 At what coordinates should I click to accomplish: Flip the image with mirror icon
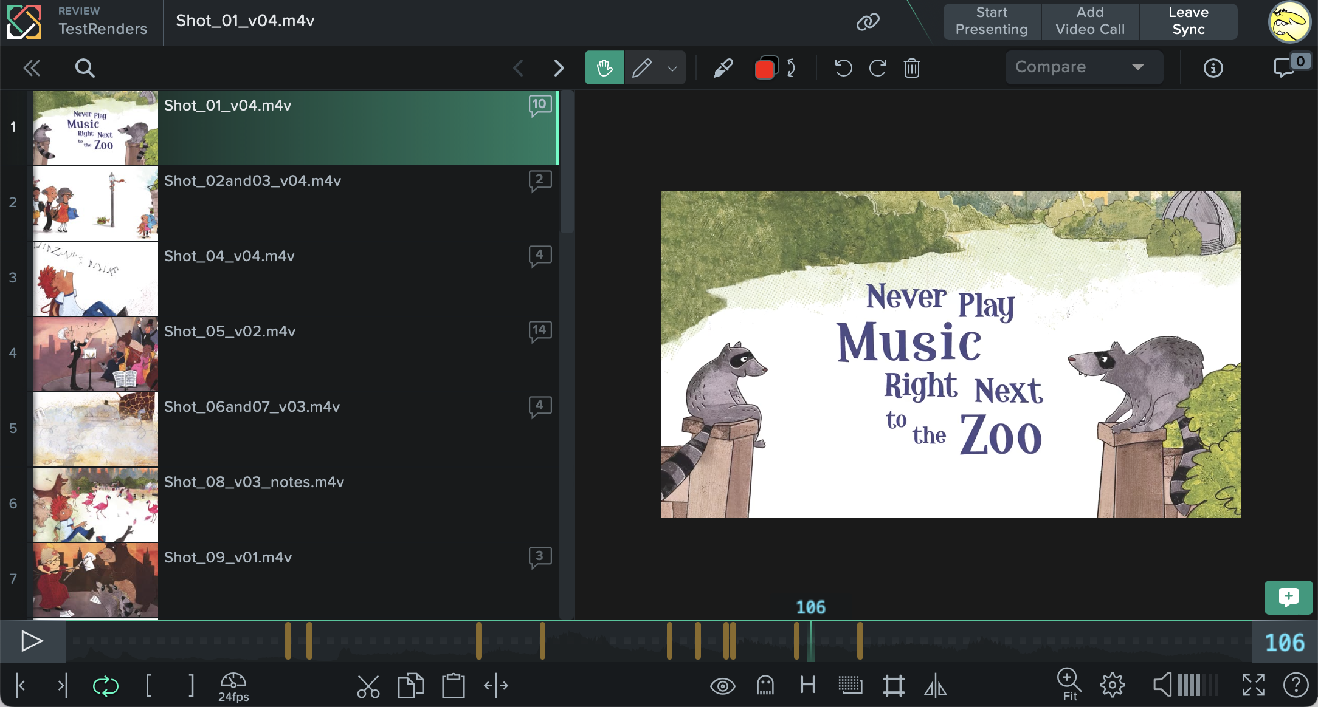coord(936,686)
